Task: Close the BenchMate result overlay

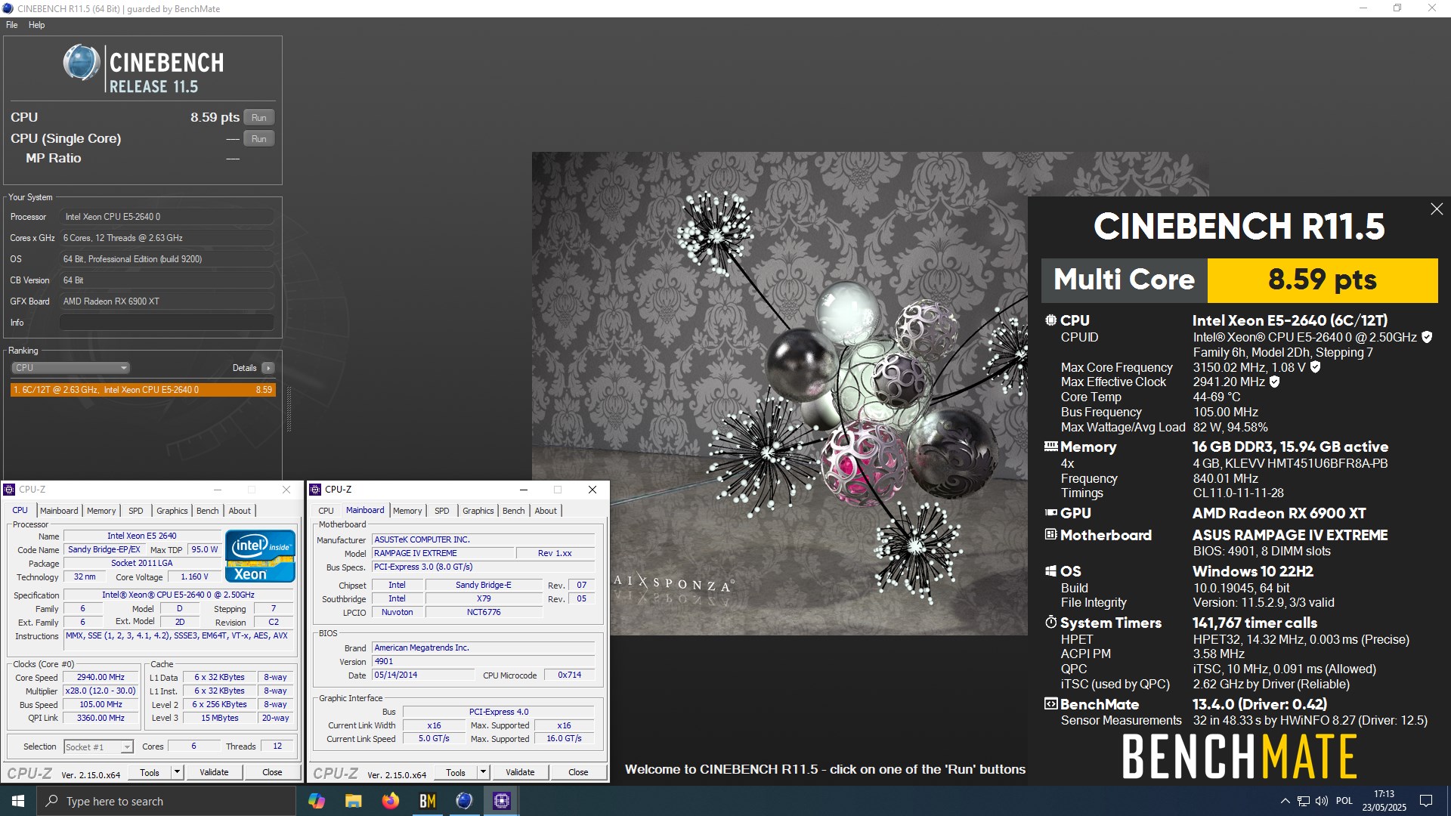Action: [x=1437, y=209]
